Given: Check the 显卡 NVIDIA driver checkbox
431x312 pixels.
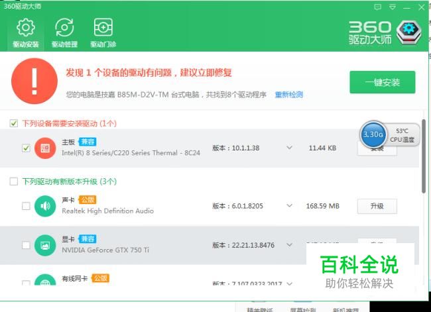Looking at the screenshot, I should 26,245.
